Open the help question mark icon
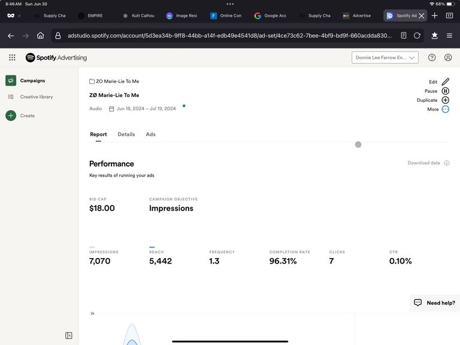 point(431,57)
